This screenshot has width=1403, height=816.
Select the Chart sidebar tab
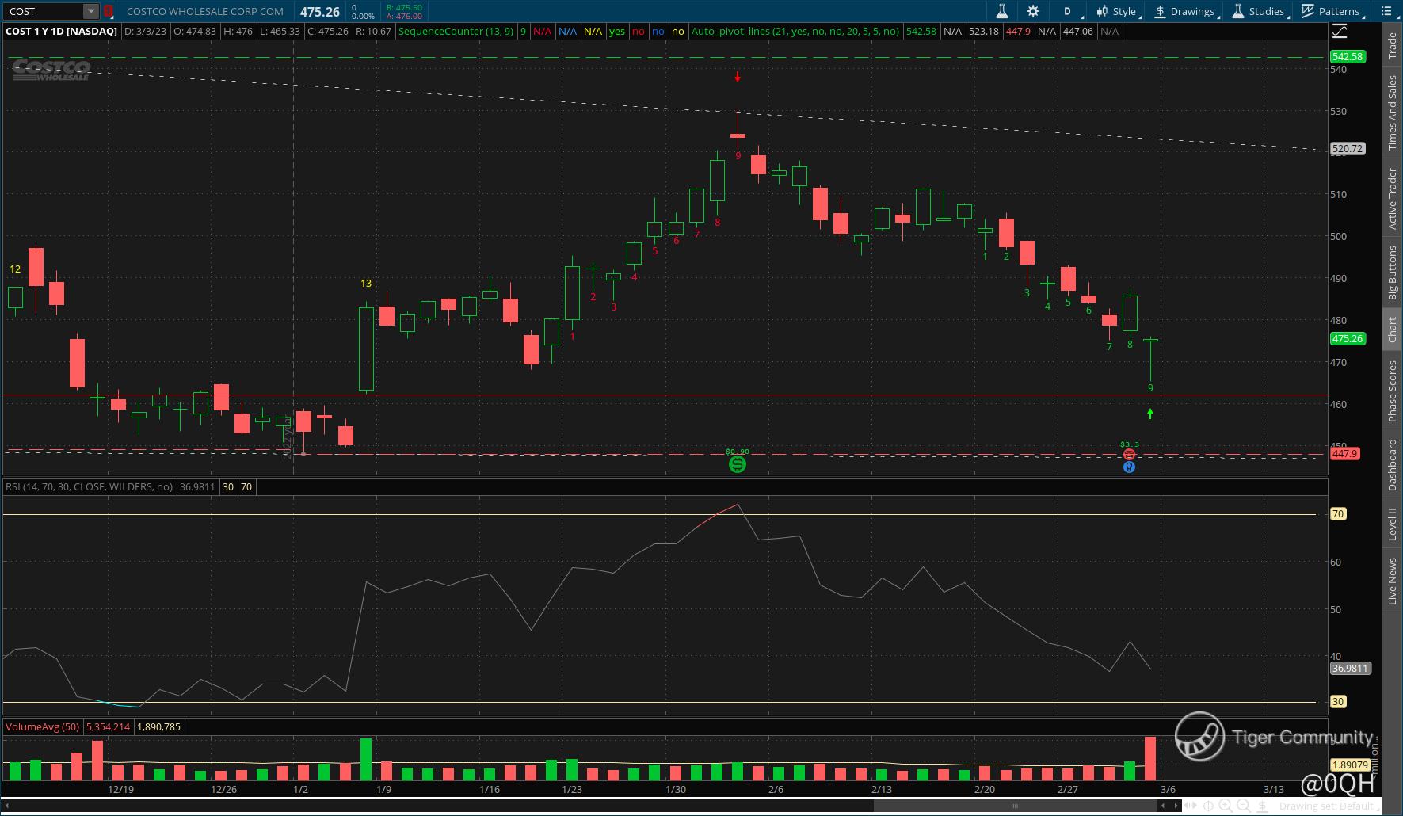[x=1392, y=330]
